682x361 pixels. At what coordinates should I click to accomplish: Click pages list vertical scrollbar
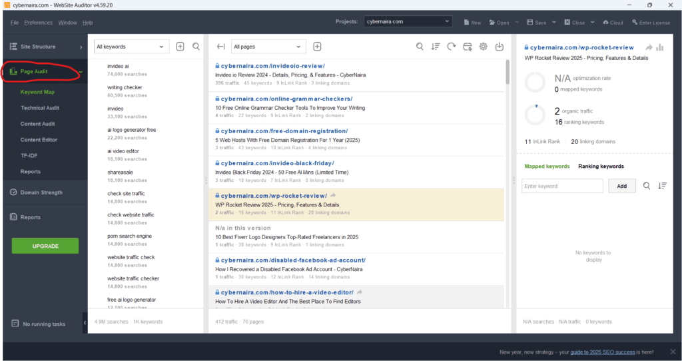tap(508, 72)
